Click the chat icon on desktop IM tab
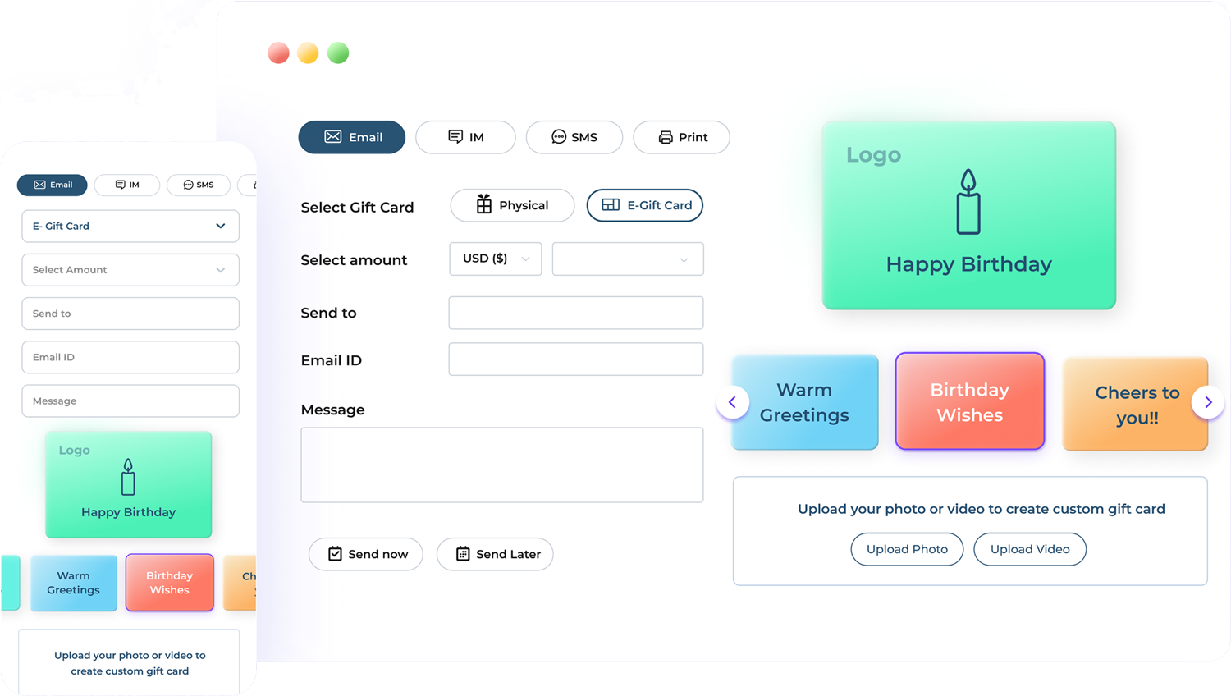 point(455,137)
